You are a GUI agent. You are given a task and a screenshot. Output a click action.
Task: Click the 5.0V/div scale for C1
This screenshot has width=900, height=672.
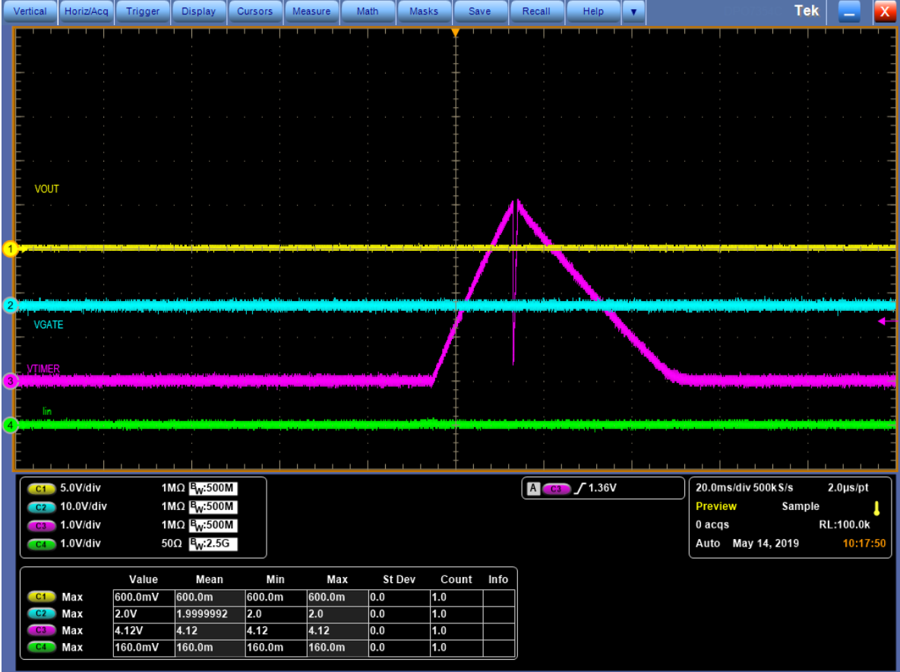[81, 487]
